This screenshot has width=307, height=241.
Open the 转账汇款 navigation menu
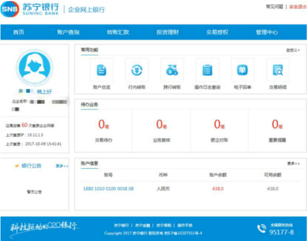[118, 32]
